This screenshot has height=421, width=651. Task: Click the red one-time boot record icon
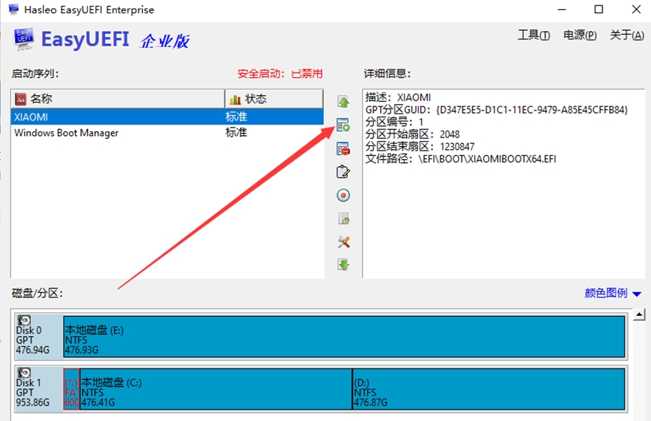coord(344,195)
